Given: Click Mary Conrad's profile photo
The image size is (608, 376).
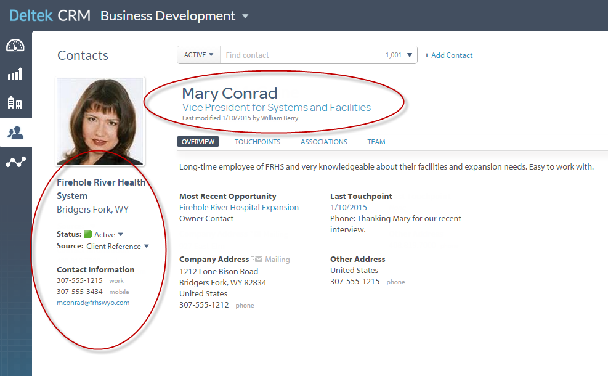Looking at the screenshot, I should click(100, 121).
